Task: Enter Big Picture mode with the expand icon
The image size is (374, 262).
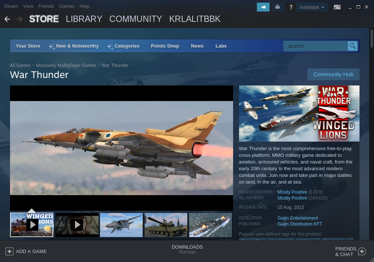Action: [x=337, y=7]
